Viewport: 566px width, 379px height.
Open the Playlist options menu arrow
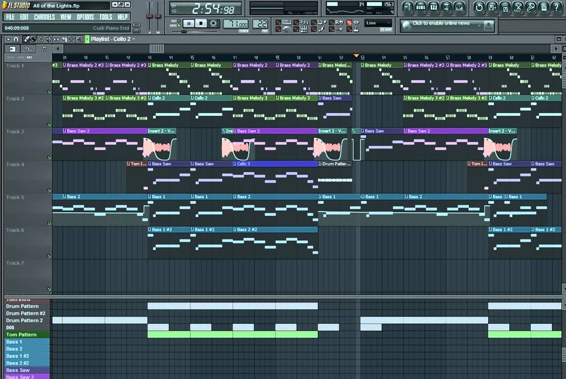click(x=8, y=39)
